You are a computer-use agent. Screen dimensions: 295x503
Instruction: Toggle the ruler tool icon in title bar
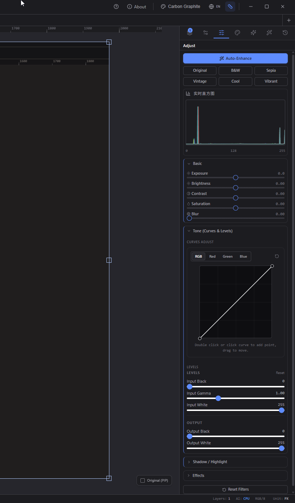[x=230, y=7]
